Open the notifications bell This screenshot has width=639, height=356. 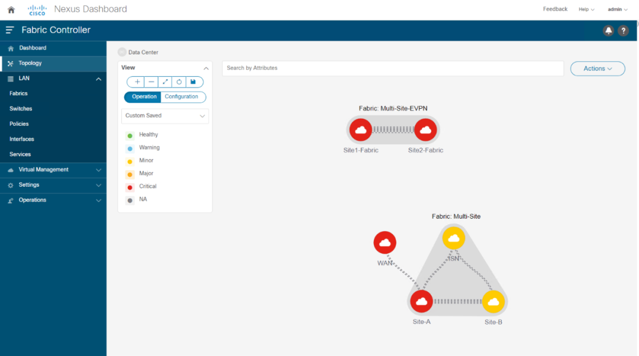point(608,31)
